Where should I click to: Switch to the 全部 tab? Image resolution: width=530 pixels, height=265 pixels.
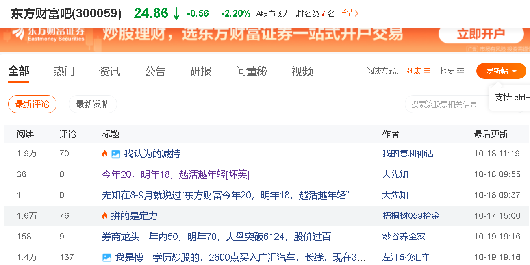pos(19,71)
